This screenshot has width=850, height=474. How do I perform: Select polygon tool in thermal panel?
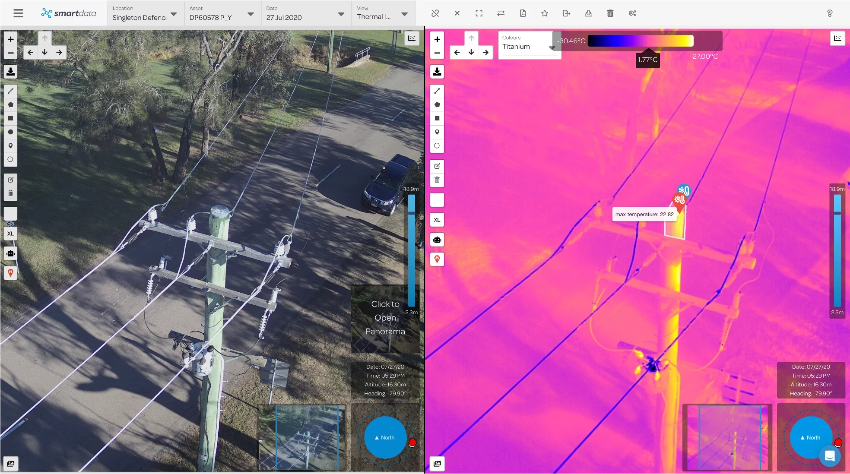coord(437,104)
